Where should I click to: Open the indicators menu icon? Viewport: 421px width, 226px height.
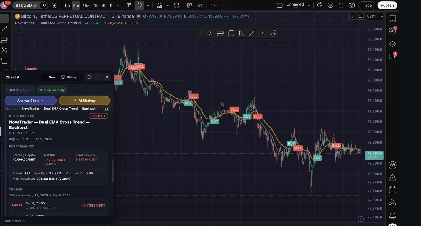pos(159,5)
